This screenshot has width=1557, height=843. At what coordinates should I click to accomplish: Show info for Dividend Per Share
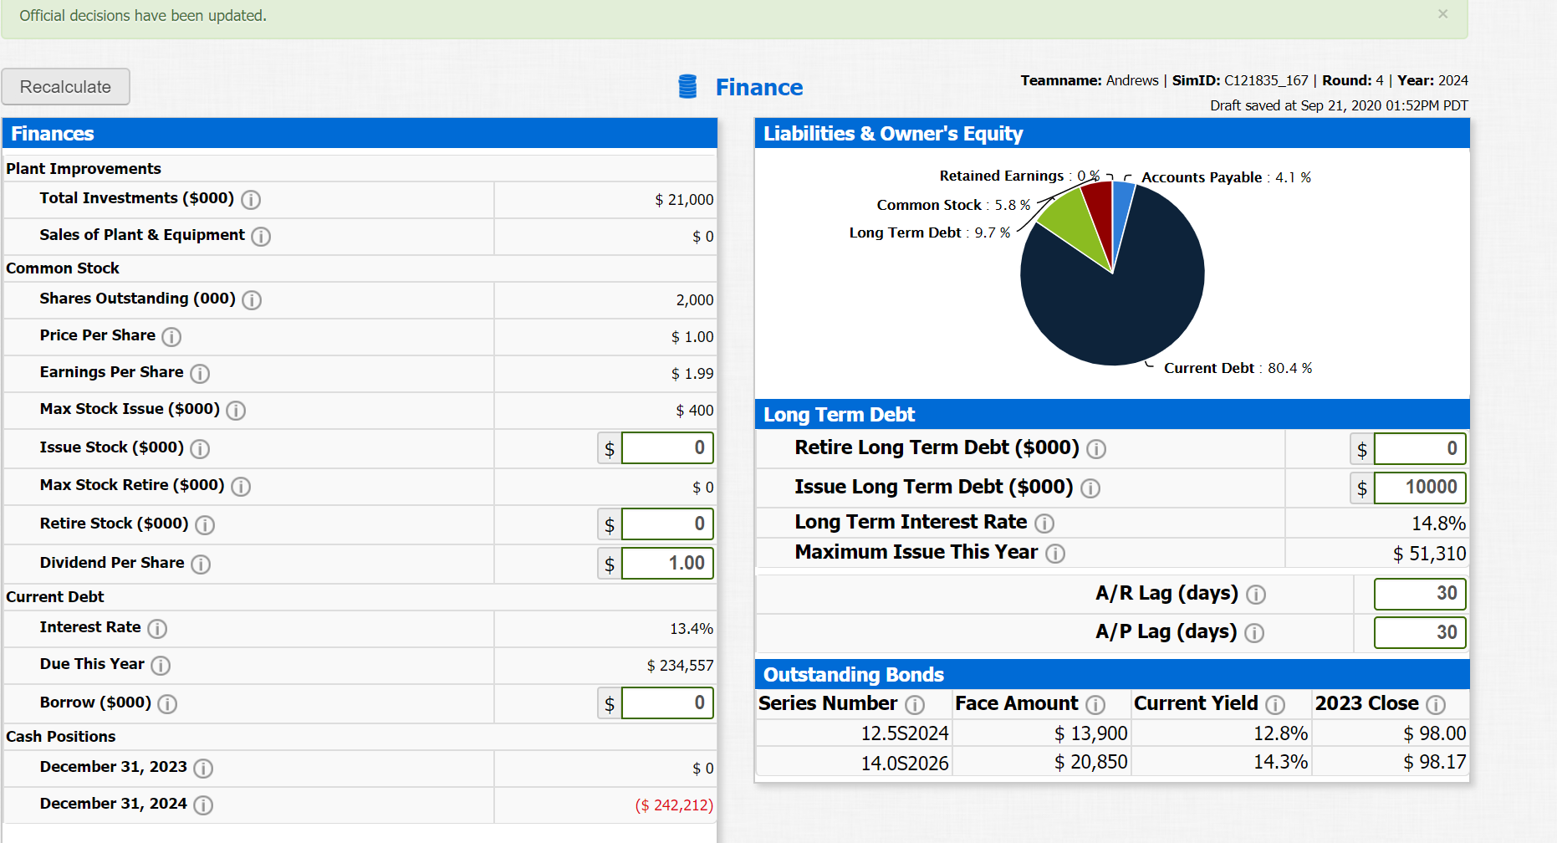(201, 565)
